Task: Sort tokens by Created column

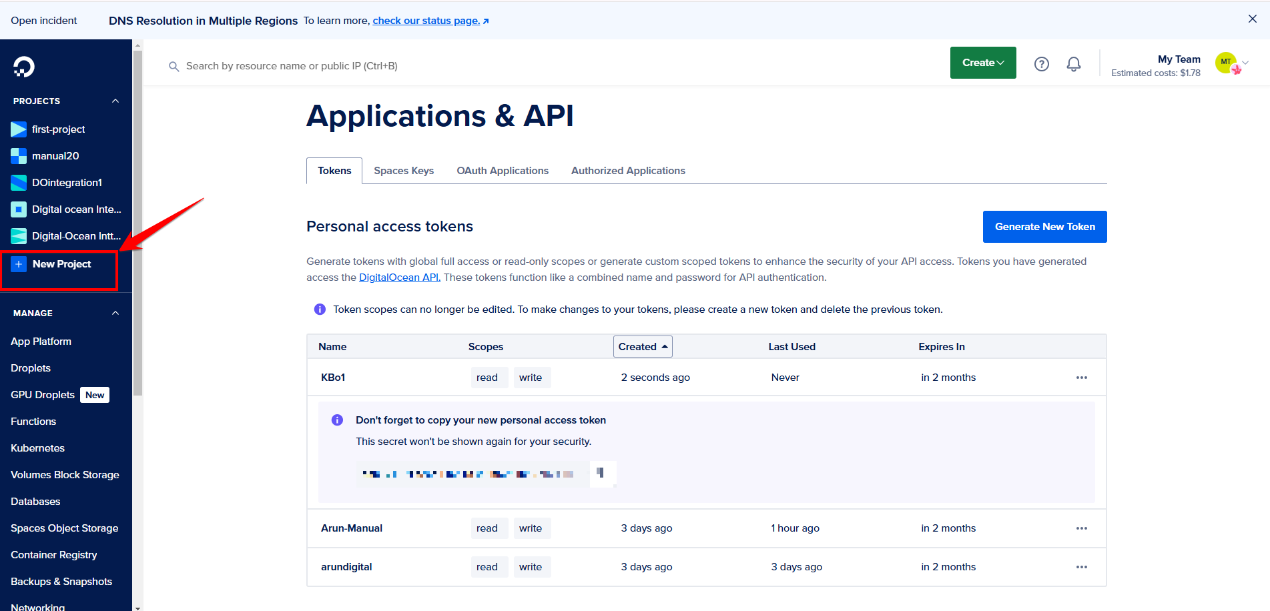Action: point(642,347)
